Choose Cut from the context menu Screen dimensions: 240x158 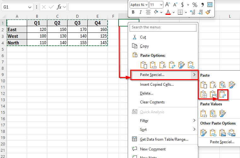[x=163, y=37]
